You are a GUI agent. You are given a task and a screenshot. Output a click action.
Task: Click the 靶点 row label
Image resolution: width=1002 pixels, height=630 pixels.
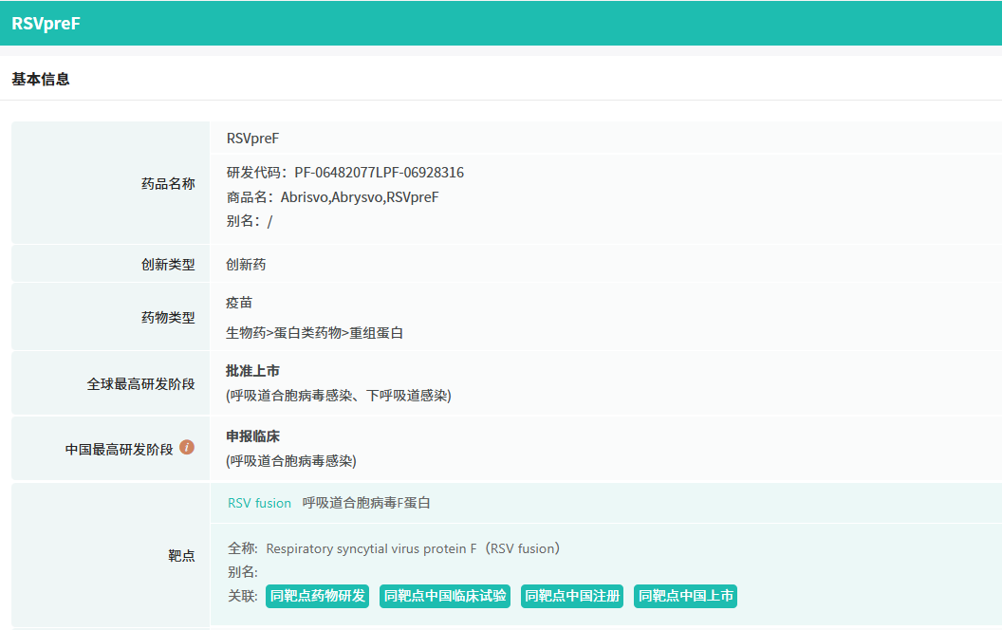(x=181, y=556)
